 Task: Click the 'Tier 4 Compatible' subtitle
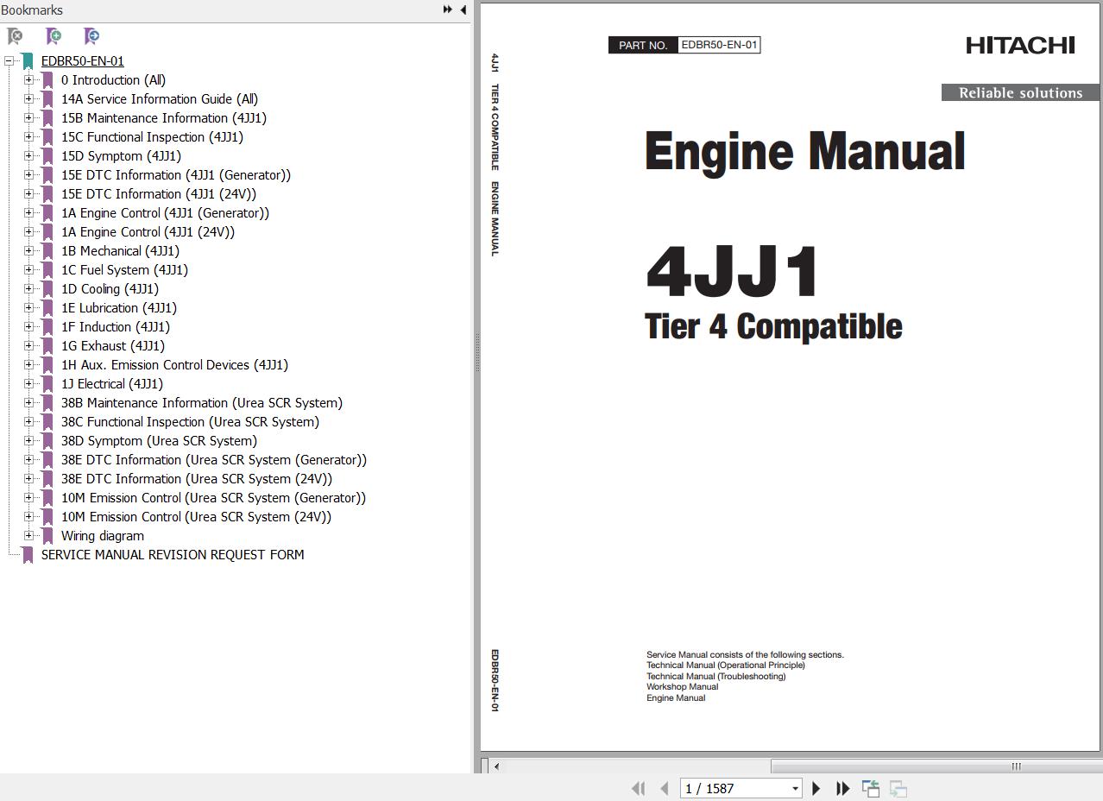point(773,326)
